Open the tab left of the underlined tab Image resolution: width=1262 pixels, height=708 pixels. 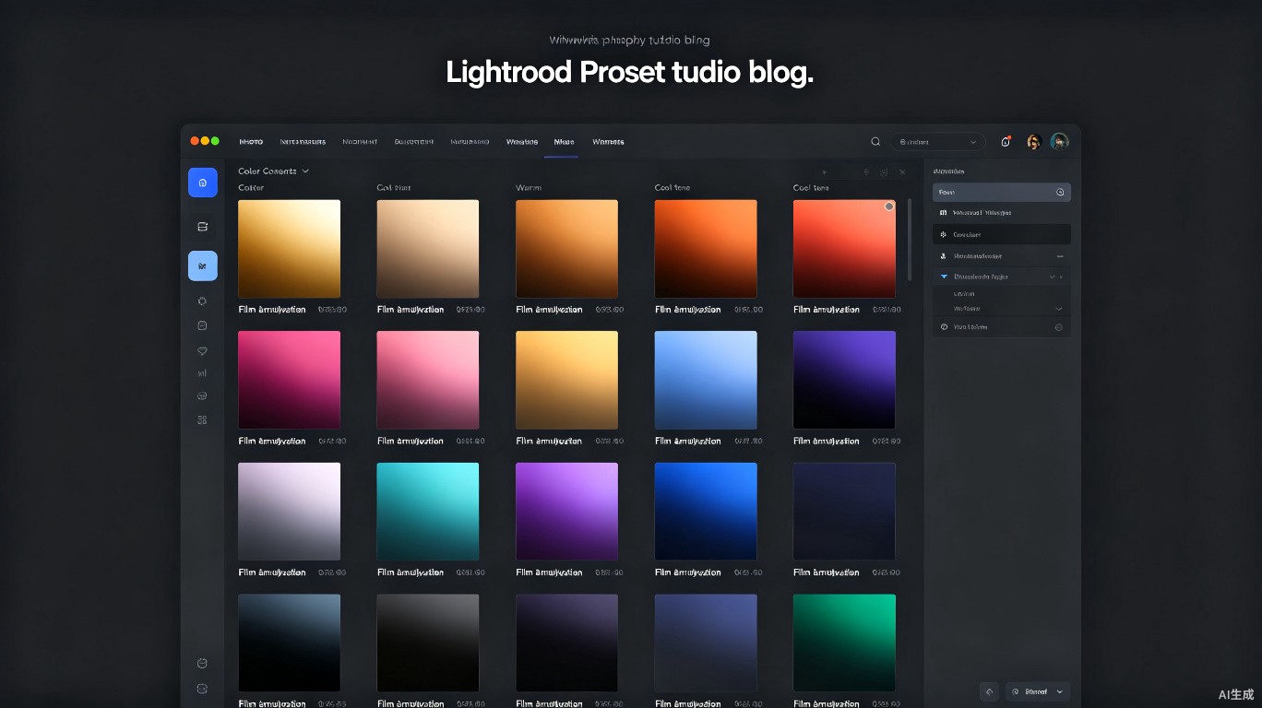(522, 142)
